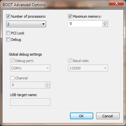Click the Channel up spinner arrow
126x126 pixels.
47,84
